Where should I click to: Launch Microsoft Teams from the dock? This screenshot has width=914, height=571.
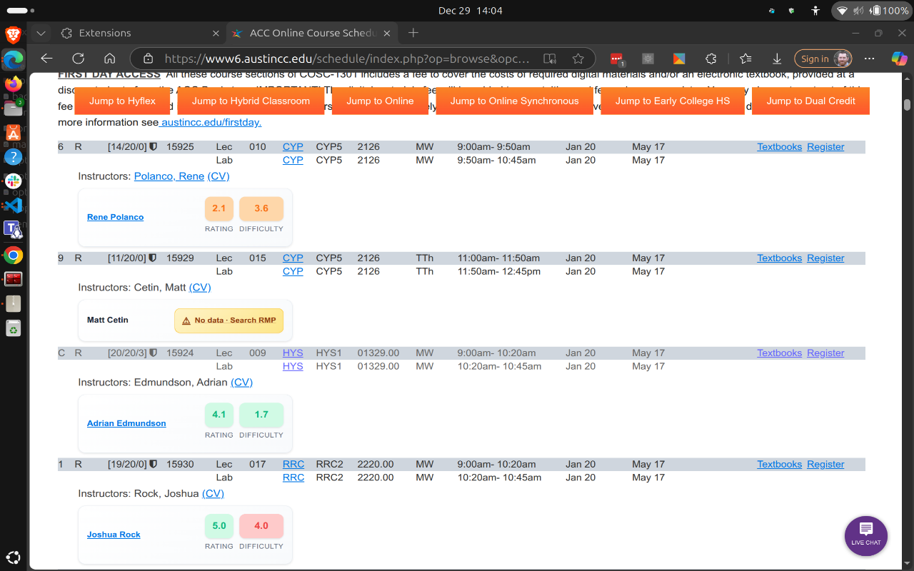[x=13, y=230]
